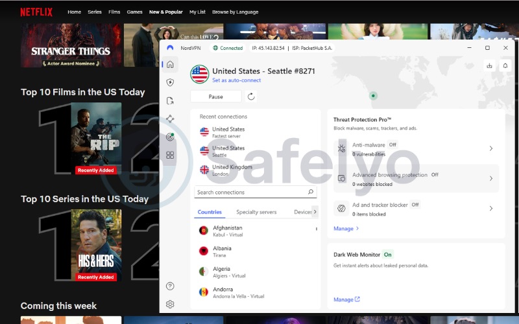Click the green server dot on the map
The image size is (519, 324).
click(x=373, y=96)
